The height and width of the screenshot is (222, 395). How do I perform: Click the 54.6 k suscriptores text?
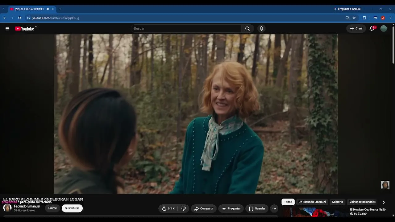point(24,211)
